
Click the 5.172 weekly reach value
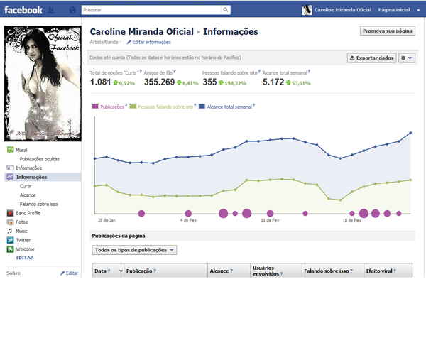pyautogui.click(x=273, y=82)
